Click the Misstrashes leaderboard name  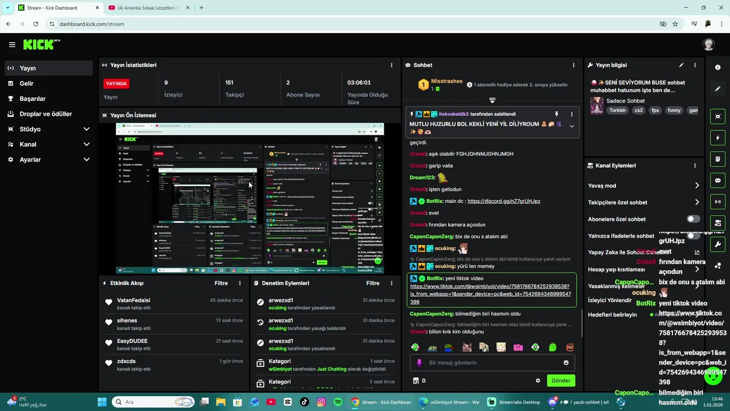447,81
